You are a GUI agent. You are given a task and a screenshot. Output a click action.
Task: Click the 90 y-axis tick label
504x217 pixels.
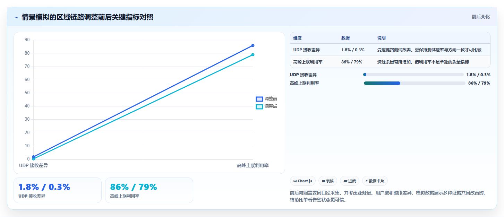pyautogui.click(x=27, y=40)
